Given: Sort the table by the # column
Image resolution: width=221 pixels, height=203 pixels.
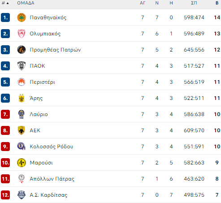Looking at the screenshot, I should pyautogui.click(x=5, y=3).
